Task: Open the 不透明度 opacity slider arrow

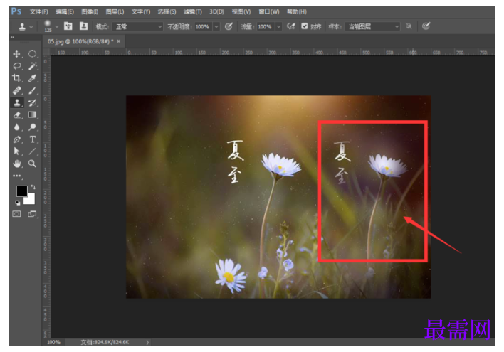Action: (x=216, y=26)
